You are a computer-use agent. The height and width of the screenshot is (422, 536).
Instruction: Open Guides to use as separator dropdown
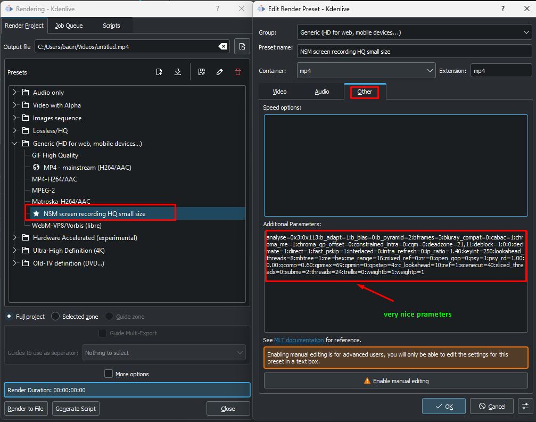[x=164, y=353]
